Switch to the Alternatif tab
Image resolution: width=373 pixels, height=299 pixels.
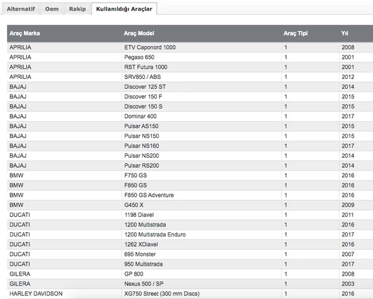21,9
